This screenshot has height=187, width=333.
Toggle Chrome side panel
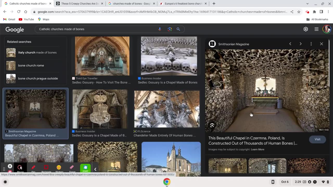321,12
